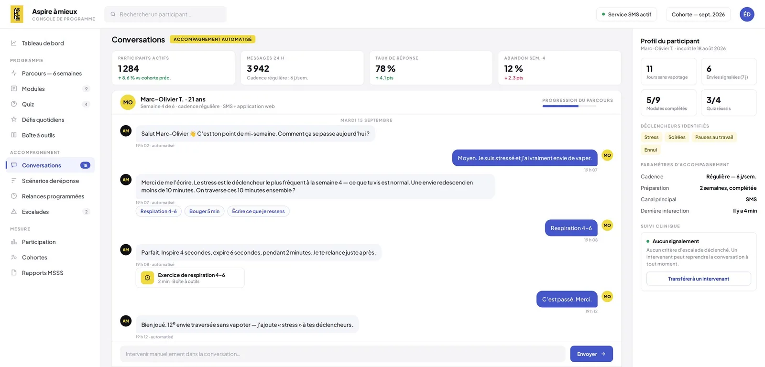This screenshot has width=765, height=367.
Task: Click the Modules list icon
Action: (x=14, y=89)
